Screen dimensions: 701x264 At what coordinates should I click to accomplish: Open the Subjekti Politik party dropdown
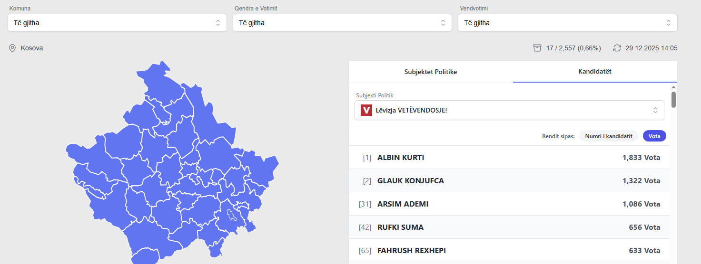[509, 110]
